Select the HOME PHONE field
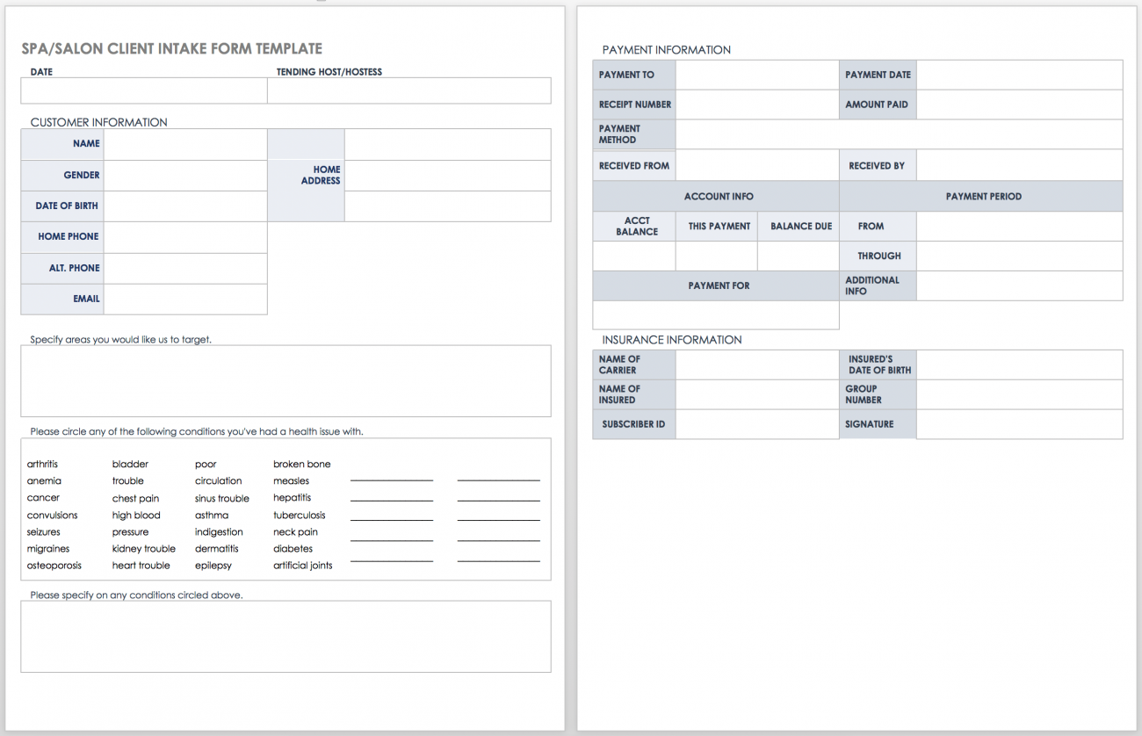The width and height of the screenshot is (1142, 736). tap(185, 237)
